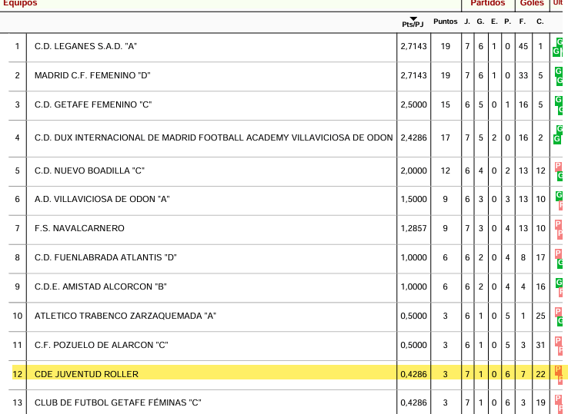Click the E. column header

494,22
